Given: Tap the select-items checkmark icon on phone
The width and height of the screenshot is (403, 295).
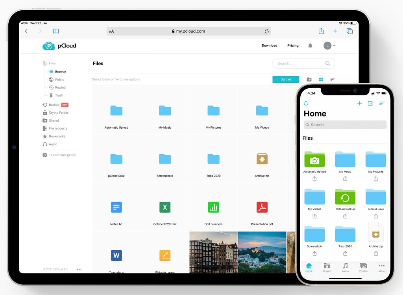Looking at the screenshot, I should click(370, 104).
